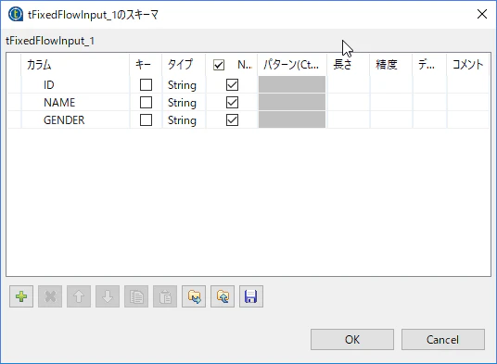Click the デ... default column header
The width and height of the screenshot is (497, 364).
tap(429, 65)
